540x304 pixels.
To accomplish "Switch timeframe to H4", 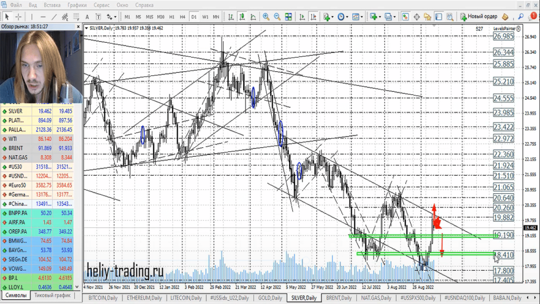I will (182, 16).
